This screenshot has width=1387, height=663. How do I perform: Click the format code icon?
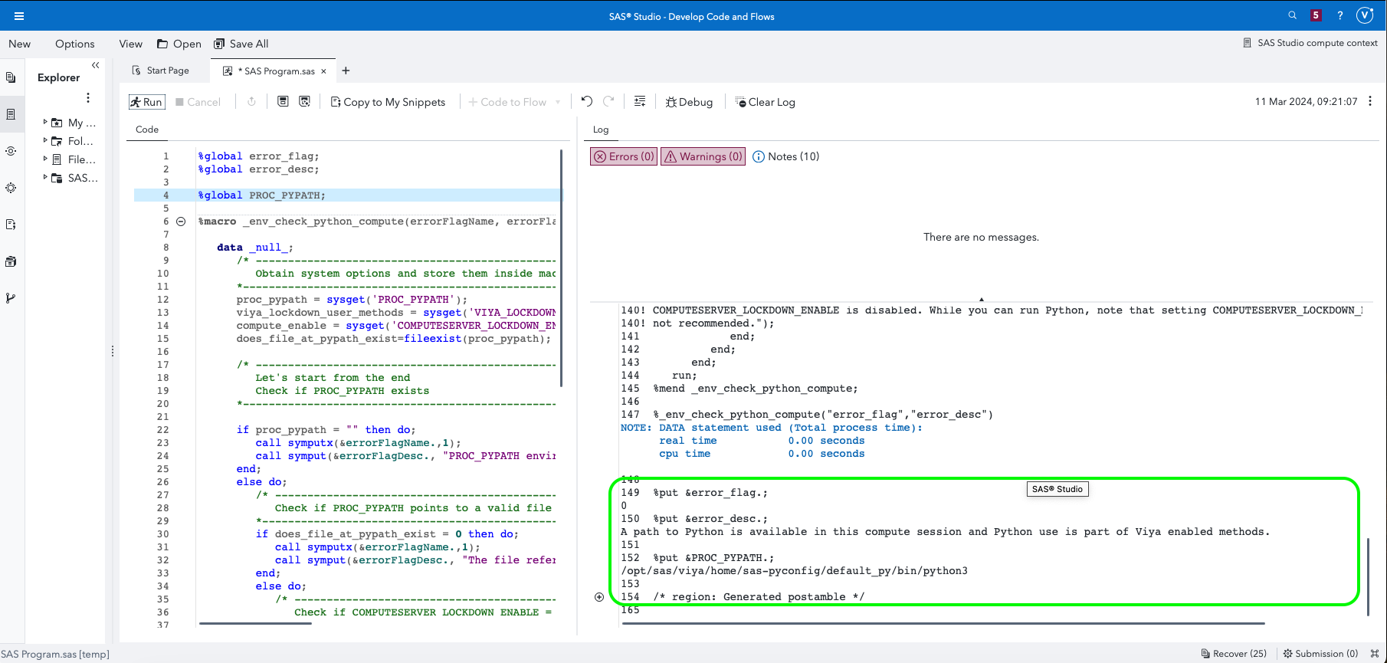click(x=640, y=101)
